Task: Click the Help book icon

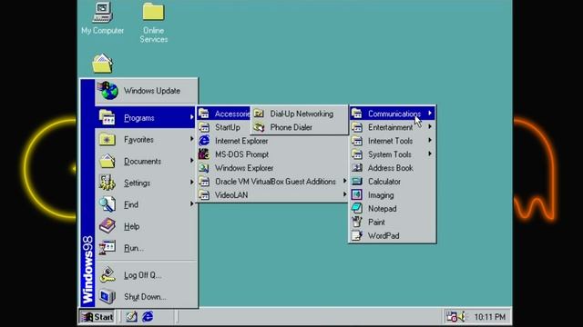Action: [x=107, y=226]
